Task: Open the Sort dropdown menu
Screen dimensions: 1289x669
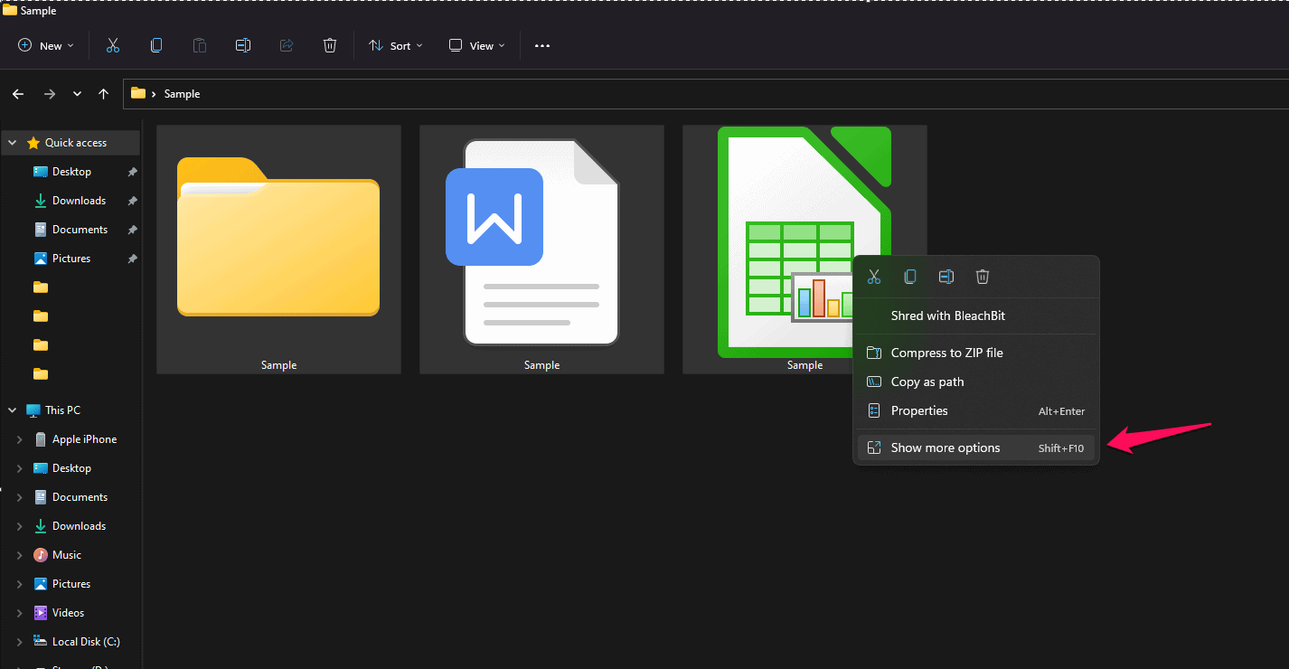Action: (396, 45)
